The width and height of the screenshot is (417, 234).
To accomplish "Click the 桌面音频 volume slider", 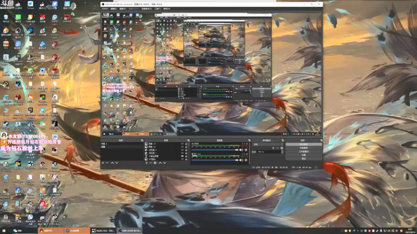I will pyautogui.click(x=215, y=150).
